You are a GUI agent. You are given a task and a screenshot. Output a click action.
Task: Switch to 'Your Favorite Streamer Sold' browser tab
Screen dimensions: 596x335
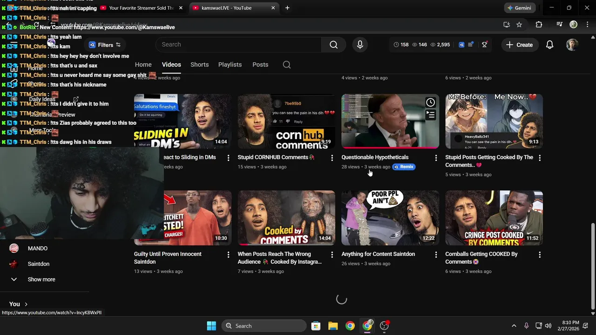[x=141, y=8]
